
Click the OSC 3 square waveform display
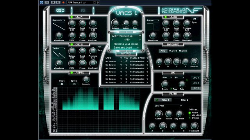(x=153, y=26)
